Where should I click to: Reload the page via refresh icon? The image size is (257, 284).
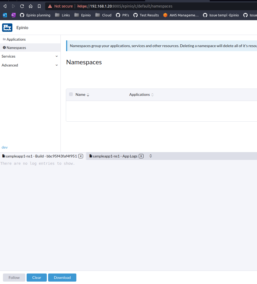point(22,6)
